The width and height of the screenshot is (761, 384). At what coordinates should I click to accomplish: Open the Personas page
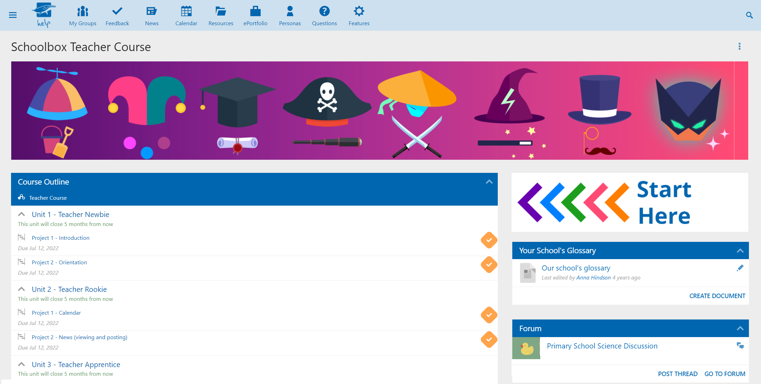click(x=290, y=15)
